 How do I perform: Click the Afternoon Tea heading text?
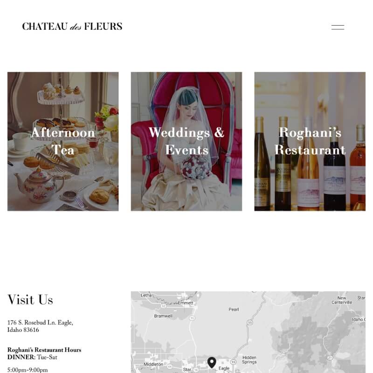63,141
